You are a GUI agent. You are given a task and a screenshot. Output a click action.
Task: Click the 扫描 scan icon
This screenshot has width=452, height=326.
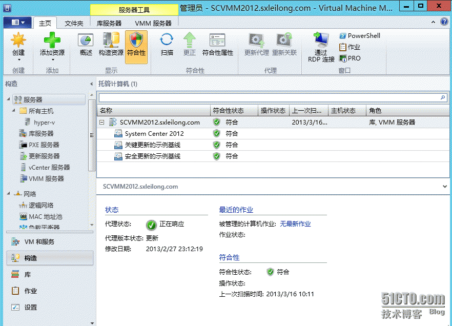(167, 40)
